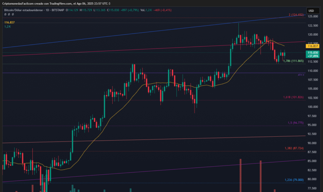Select the 1,5 (94.775) Fibonacci level label
Image resolution: width=323 pixels, height=192 pixels.
pyautogui.click(x=296, y=123)
